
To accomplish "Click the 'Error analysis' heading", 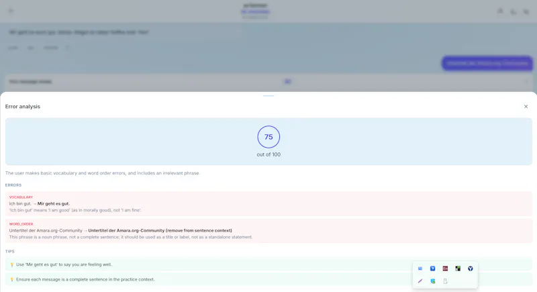I will (23, 107).
